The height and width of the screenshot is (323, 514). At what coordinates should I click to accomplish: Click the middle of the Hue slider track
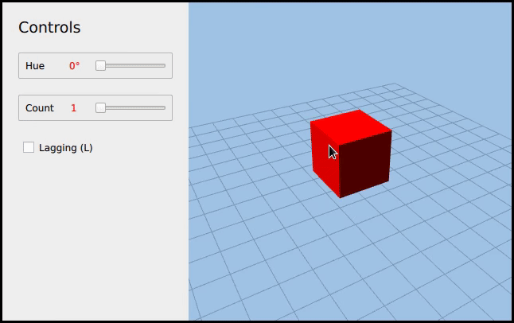coord(131,66)
